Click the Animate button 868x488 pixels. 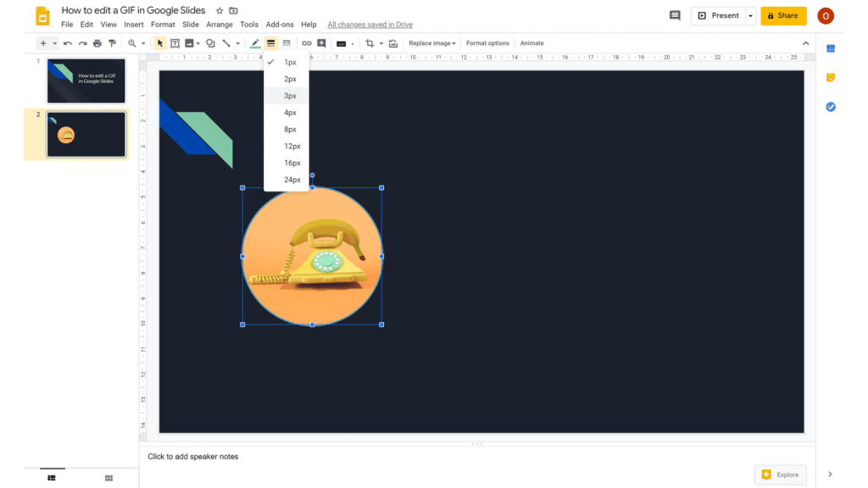531,42
